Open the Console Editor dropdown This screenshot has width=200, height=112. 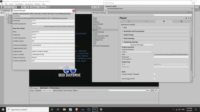pos(76,91)
